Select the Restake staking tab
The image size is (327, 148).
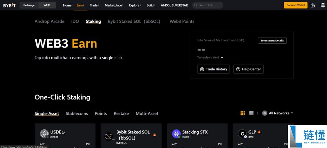pyautogui.click(x=121, y=113)
